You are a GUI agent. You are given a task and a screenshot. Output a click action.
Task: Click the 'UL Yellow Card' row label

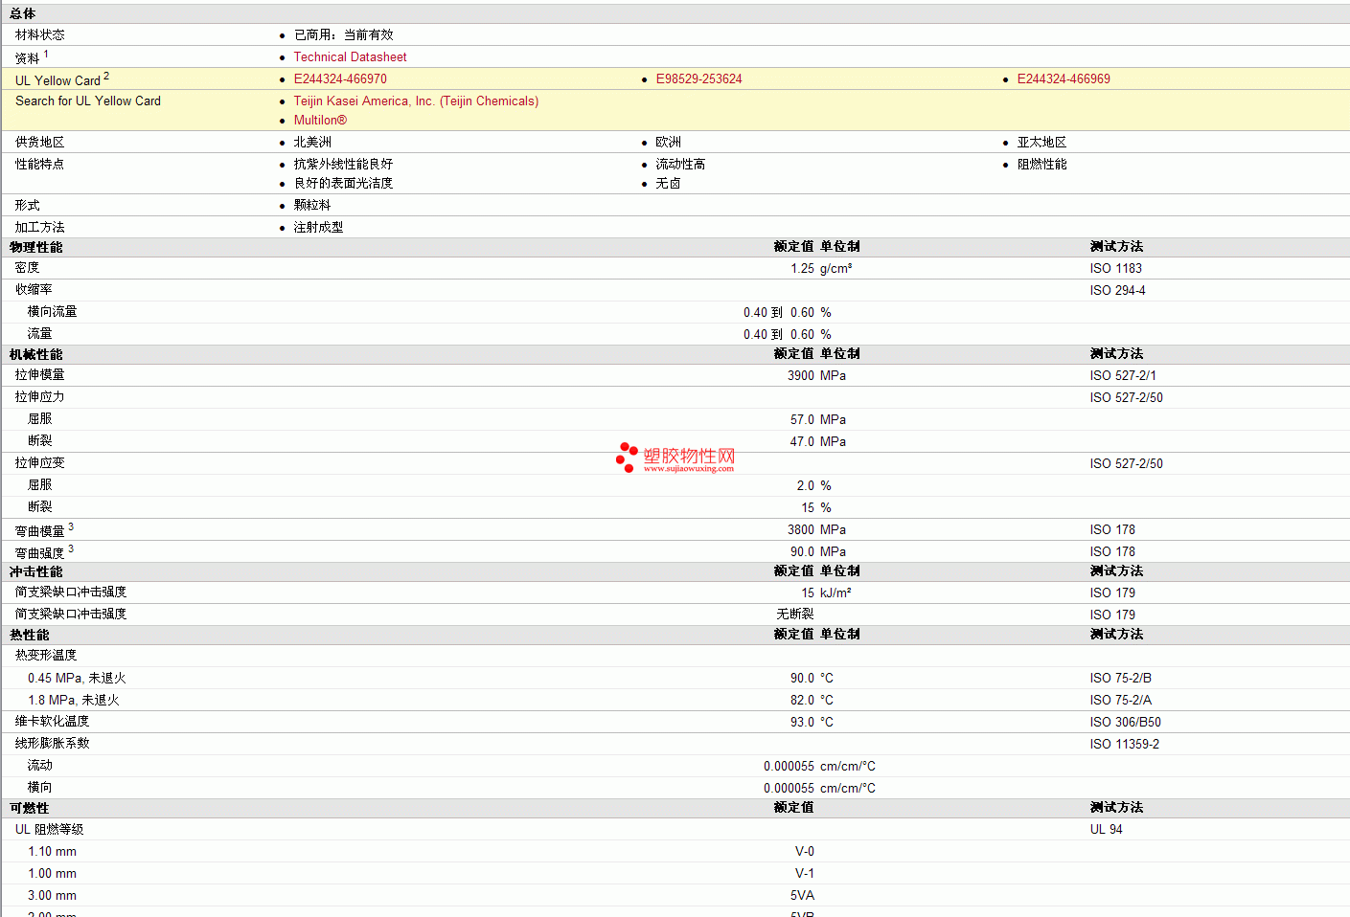57,80
